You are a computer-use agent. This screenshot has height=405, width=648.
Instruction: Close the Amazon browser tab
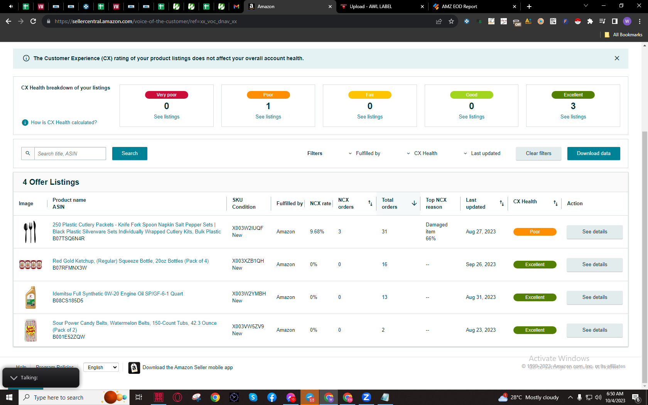click(330, 7)
